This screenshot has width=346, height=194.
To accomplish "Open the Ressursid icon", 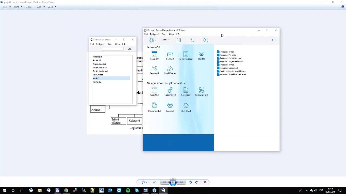I will (x=154, y=68).
